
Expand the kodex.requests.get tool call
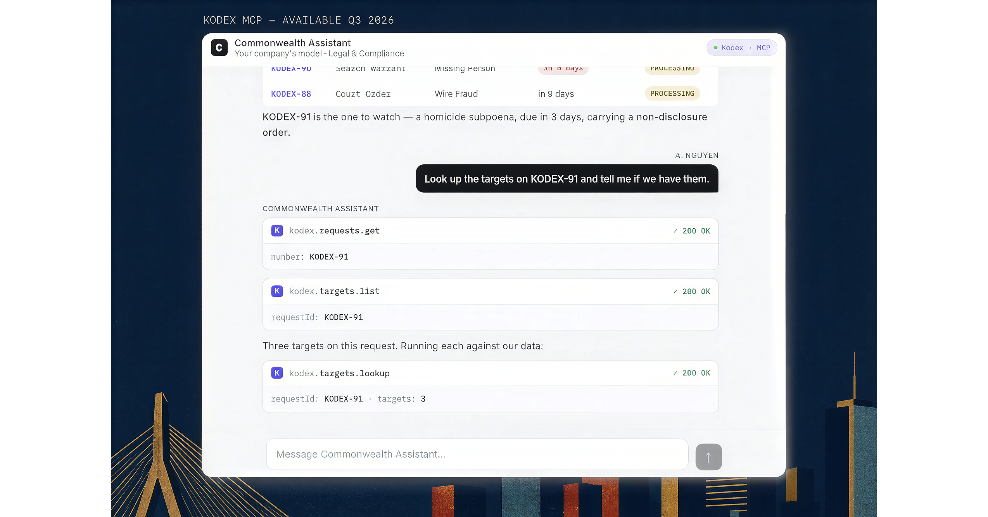pyautogui.click(x=490, y=231)
